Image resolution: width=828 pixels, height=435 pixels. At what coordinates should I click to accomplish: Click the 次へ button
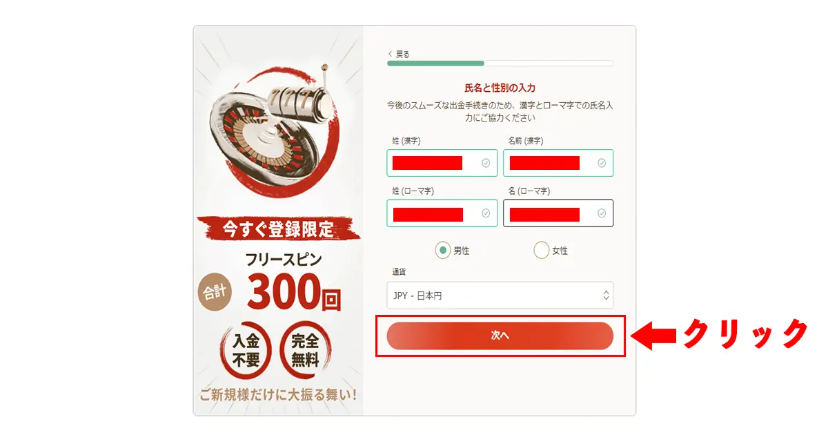(500, 336)
